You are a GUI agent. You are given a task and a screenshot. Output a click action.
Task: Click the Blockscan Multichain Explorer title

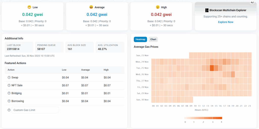tap(228, 10)
